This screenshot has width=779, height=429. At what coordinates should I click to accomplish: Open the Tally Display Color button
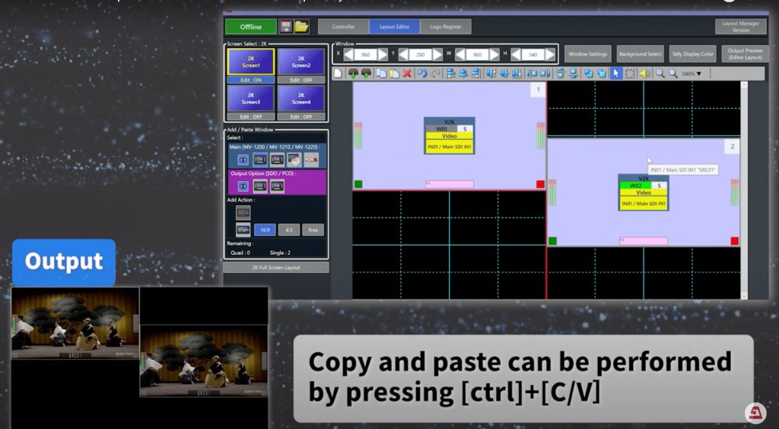(x=692, y=54)
